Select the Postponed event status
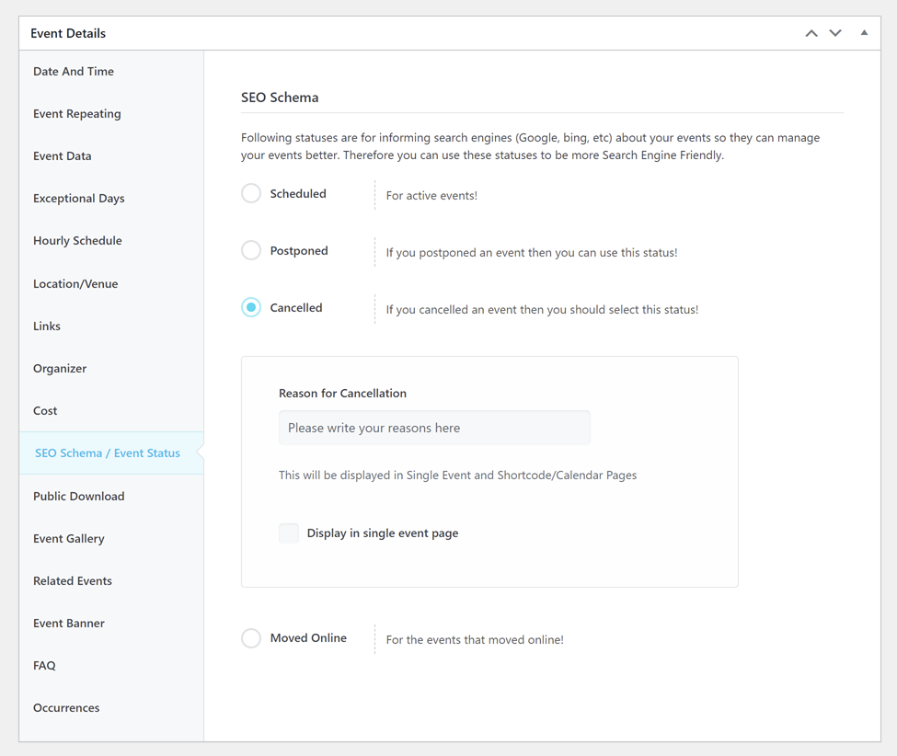The width and height of the screenshot is (897, 756). pyautogui.click(x=251, y=251)
